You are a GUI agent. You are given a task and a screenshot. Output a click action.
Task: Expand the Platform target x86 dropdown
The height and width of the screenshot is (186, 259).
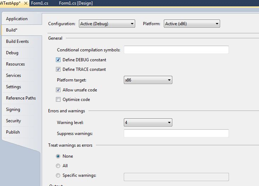coord(148,80)
